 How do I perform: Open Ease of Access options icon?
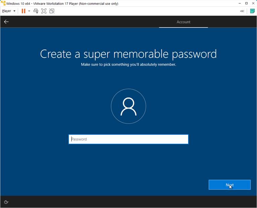[x=6, y=202]
